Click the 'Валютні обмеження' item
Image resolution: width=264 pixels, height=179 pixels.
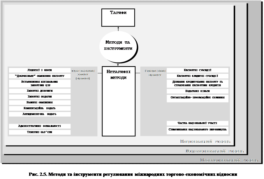(x=40, y=102)
